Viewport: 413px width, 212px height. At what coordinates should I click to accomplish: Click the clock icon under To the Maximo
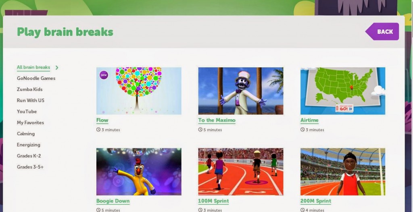click(x=200, y=129)
